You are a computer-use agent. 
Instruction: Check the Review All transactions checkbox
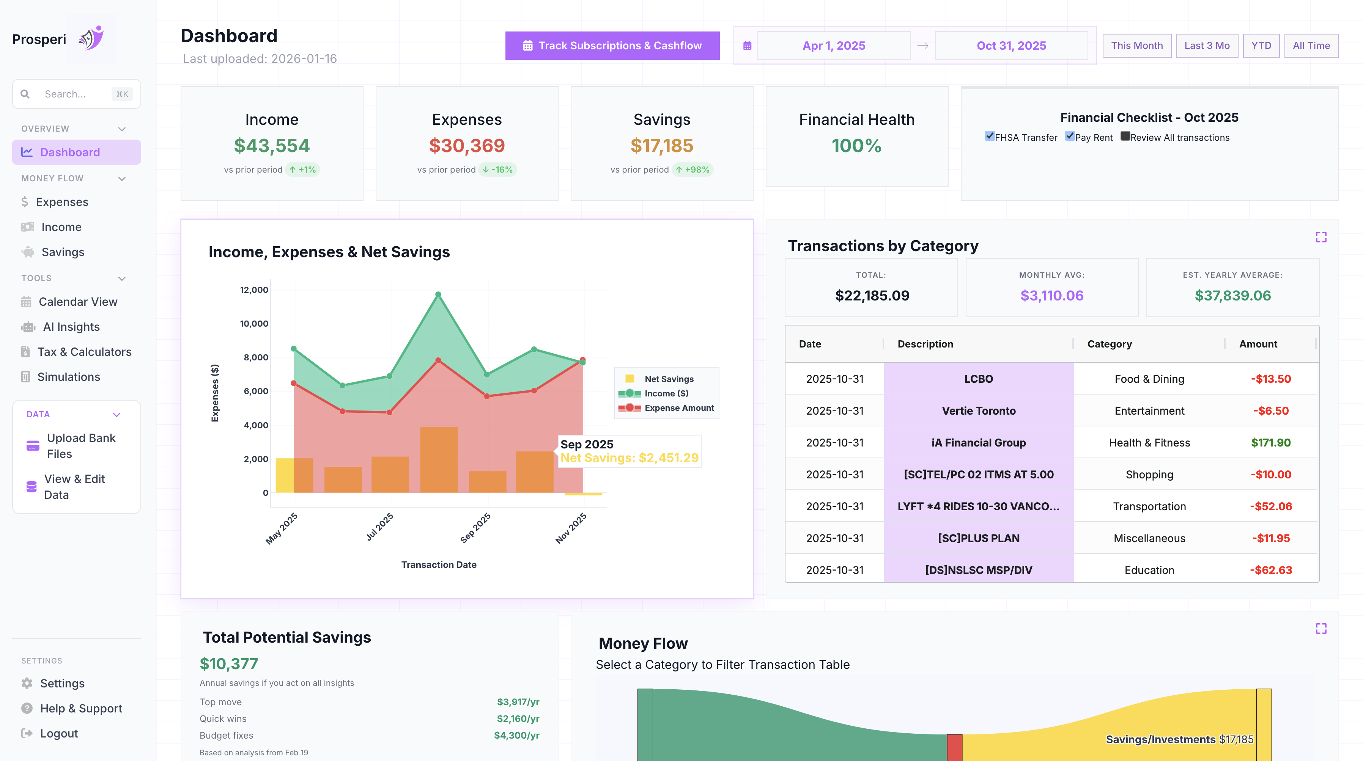pos(1125,137)
